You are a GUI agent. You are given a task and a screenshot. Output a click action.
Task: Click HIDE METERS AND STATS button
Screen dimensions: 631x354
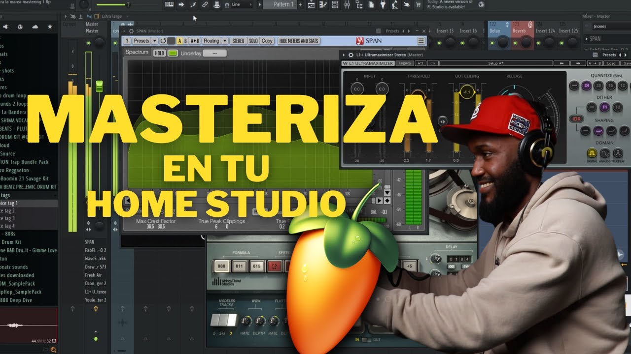point(299,41)
